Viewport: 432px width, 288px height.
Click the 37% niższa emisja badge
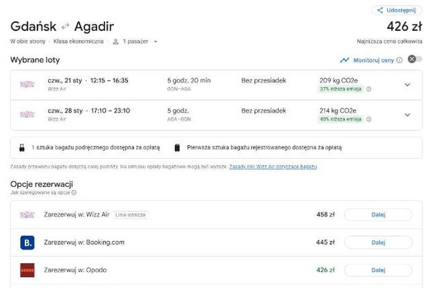(x=340, y=89)
